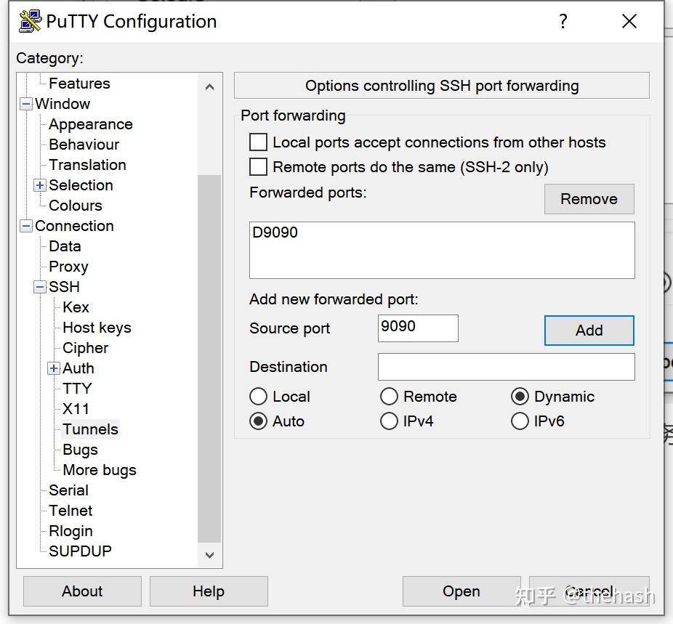Open the Features category
The height and width of the screenshot is (624, 673).
[79, 84]
